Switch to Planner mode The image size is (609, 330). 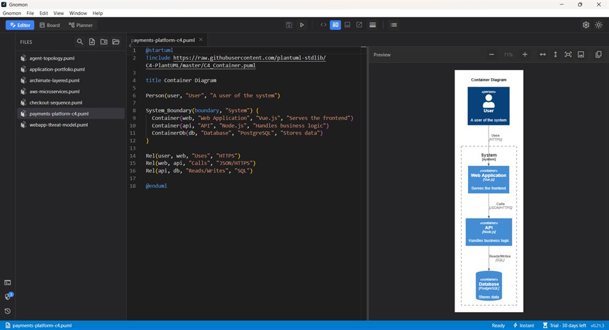click(x=81, y=25)
